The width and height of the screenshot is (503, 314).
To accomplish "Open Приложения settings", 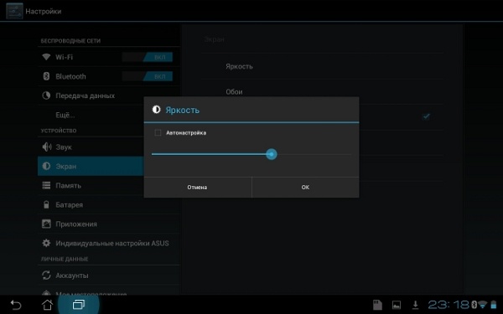I will pyautogui.click(x=108, y=224).
